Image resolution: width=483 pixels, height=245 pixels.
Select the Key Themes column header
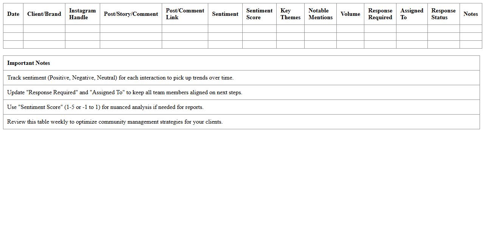click(x=290, y=14)
